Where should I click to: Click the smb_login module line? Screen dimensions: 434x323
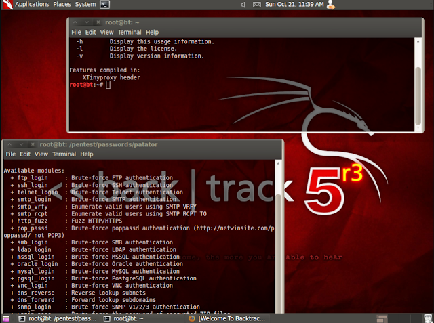click(92, 242)
